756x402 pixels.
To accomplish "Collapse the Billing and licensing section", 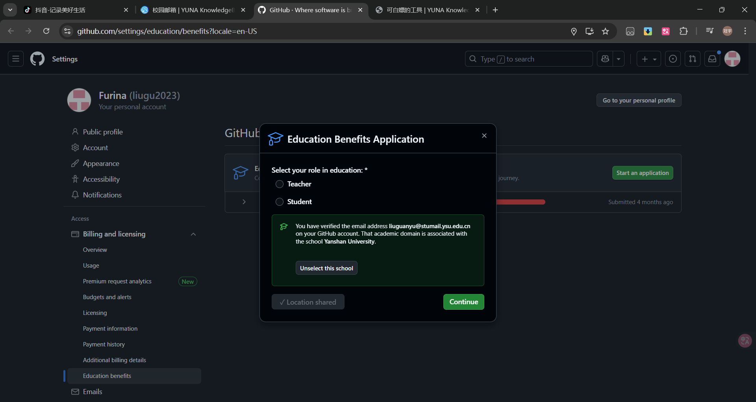I will point(193,234).
